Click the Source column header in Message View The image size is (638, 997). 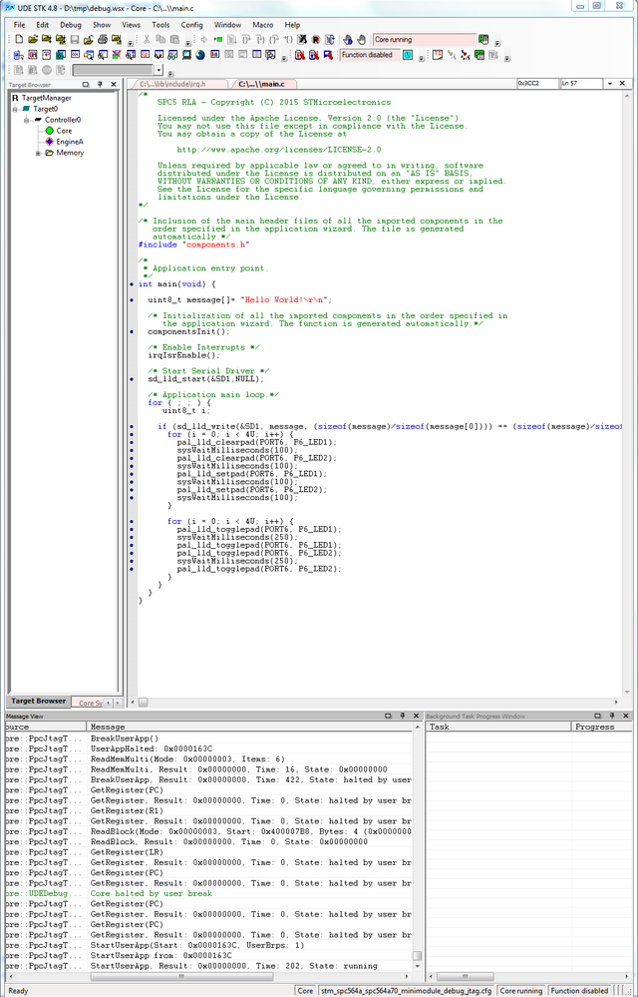[x=45, y=727]
